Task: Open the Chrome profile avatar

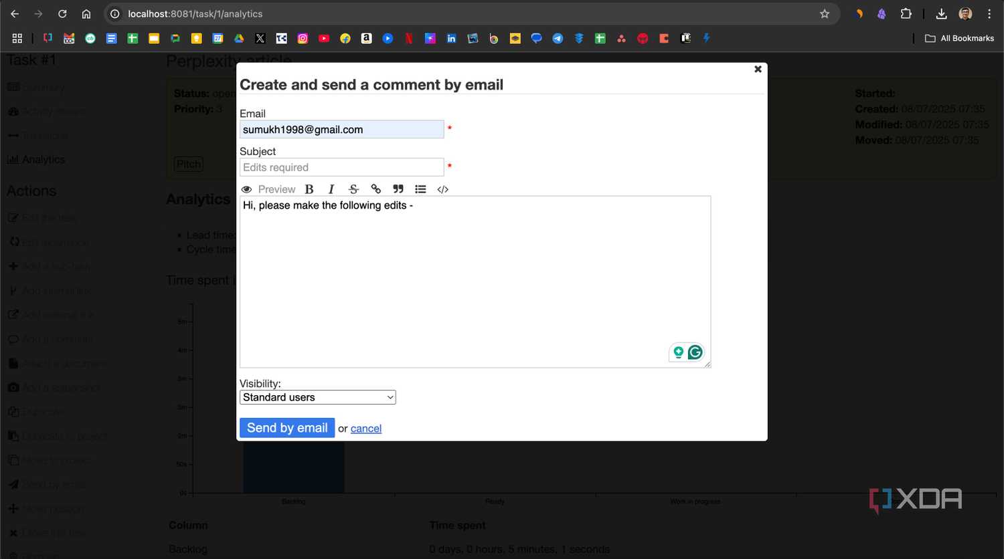Action: (x=965, y=13)
